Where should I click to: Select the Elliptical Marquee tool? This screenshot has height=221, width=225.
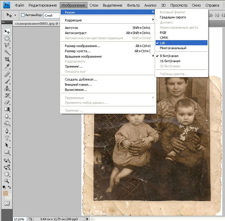point(7,38)
